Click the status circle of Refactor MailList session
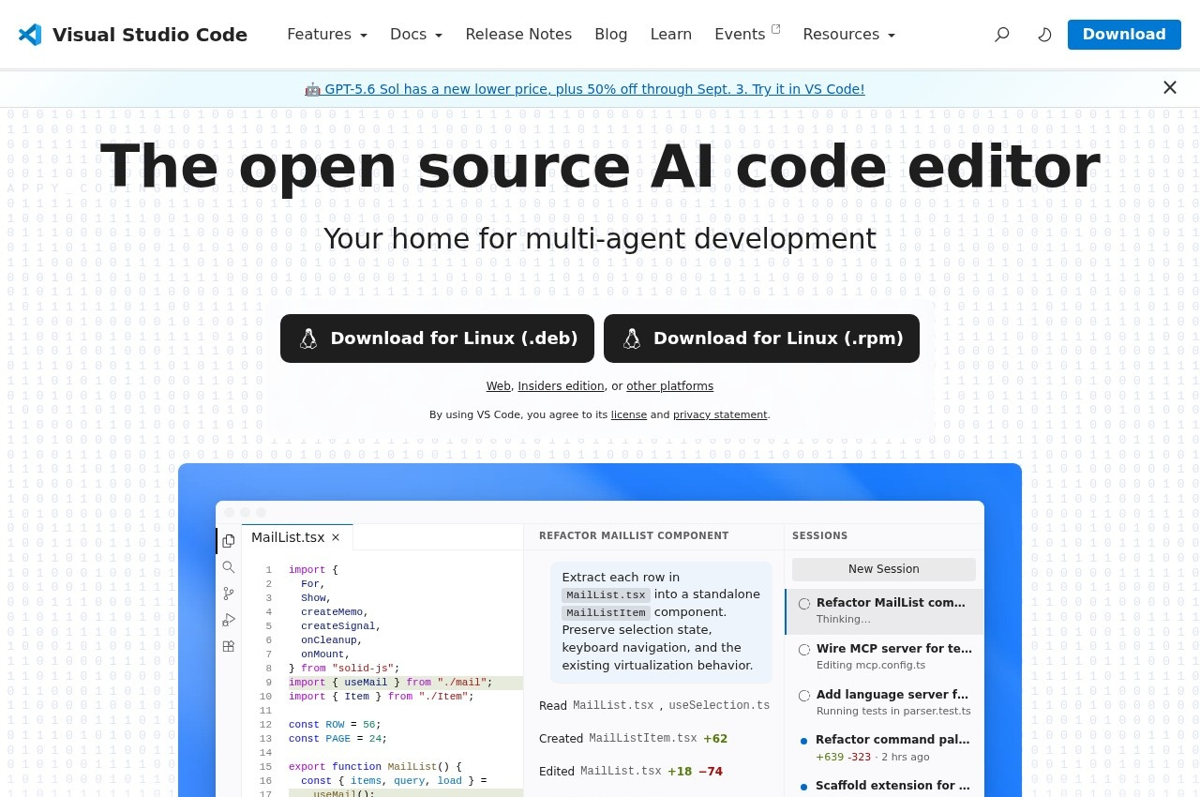Viewport: 1200px width, 797px height. [804, 604]
